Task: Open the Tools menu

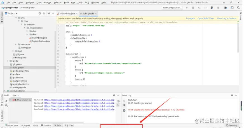Action: tap(80, 3)
